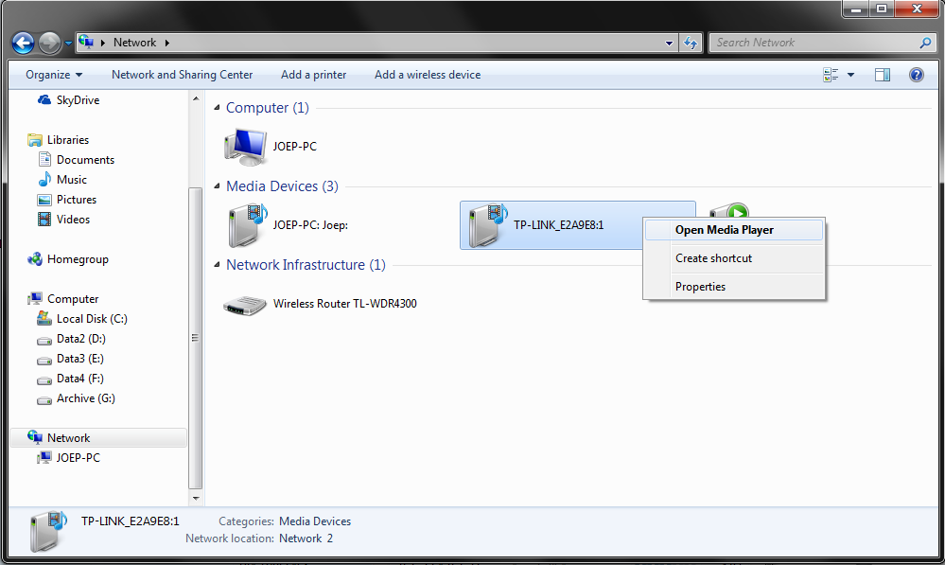Click the Music note icon
The image size is (945, 565).
[x=44, y=179]
